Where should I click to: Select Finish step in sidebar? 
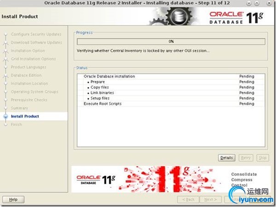click(17, 124)
